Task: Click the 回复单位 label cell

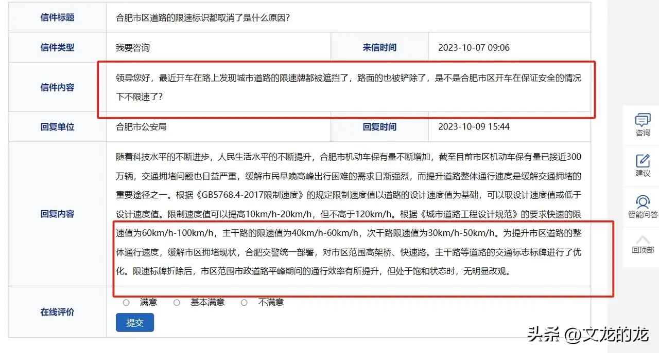Action: pos(58,127)
